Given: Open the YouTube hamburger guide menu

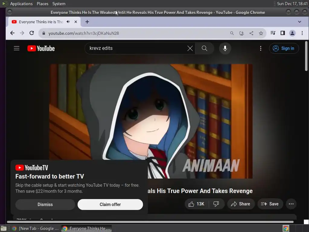Looking at the screenshot, I should (17, 48).
